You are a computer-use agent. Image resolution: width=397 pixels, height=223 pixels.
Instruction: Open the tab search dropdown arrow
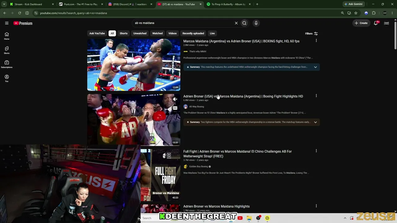4,4
